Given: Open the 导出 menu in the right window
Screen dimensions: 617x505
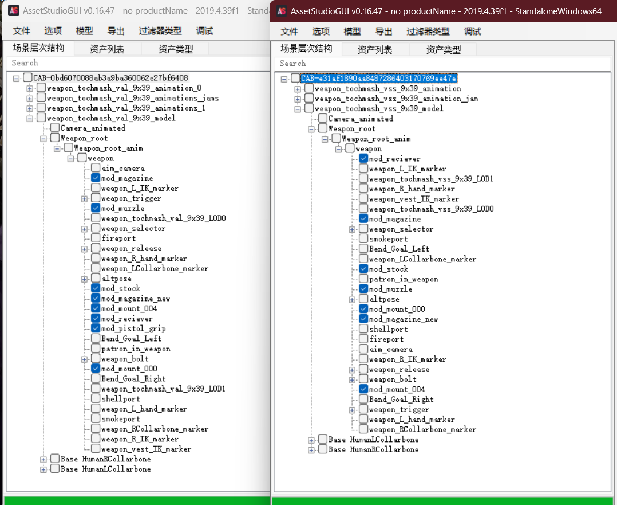Looking at the screenshot, I should 383,32.
